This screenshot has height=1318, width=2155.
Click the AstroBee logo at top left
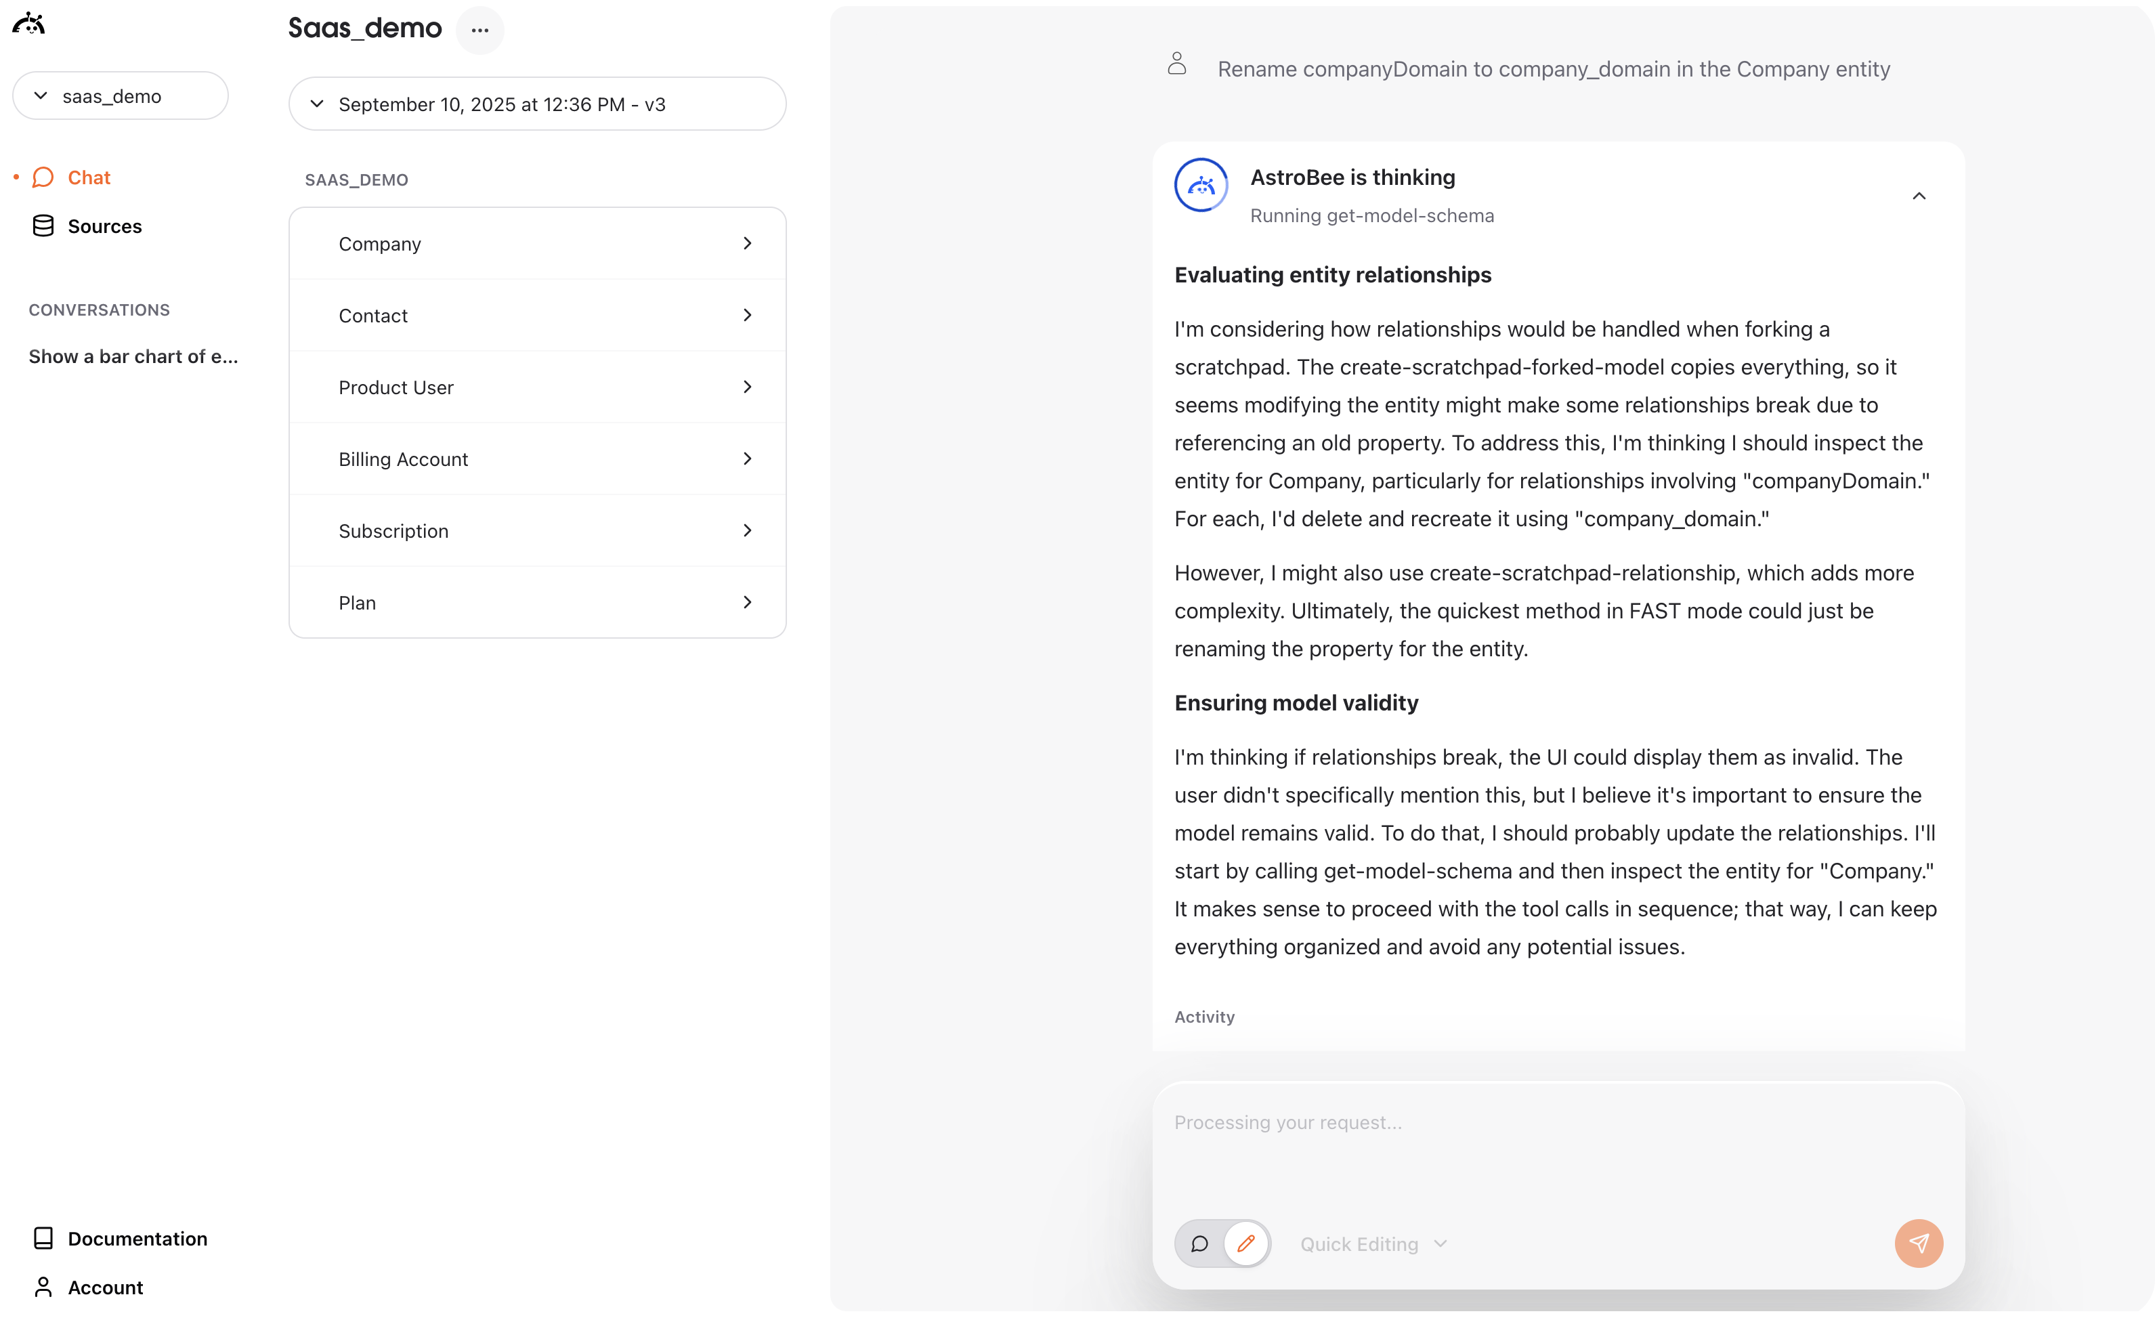(29, 24)
